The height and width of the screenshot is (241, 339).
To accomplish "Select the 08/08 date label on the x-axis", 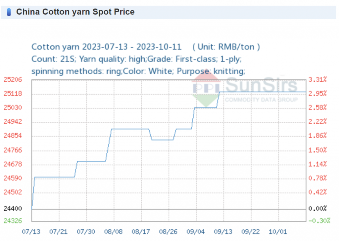I will pos(114,231).
